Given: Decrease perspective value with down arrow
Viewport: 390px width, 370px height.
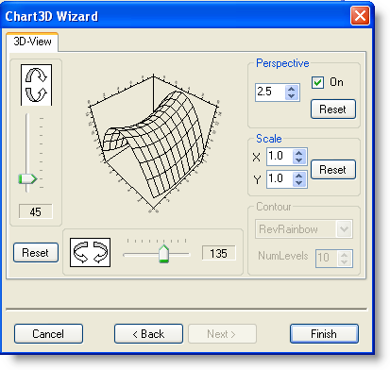Looking at the screenshot, I should (292, 95).
